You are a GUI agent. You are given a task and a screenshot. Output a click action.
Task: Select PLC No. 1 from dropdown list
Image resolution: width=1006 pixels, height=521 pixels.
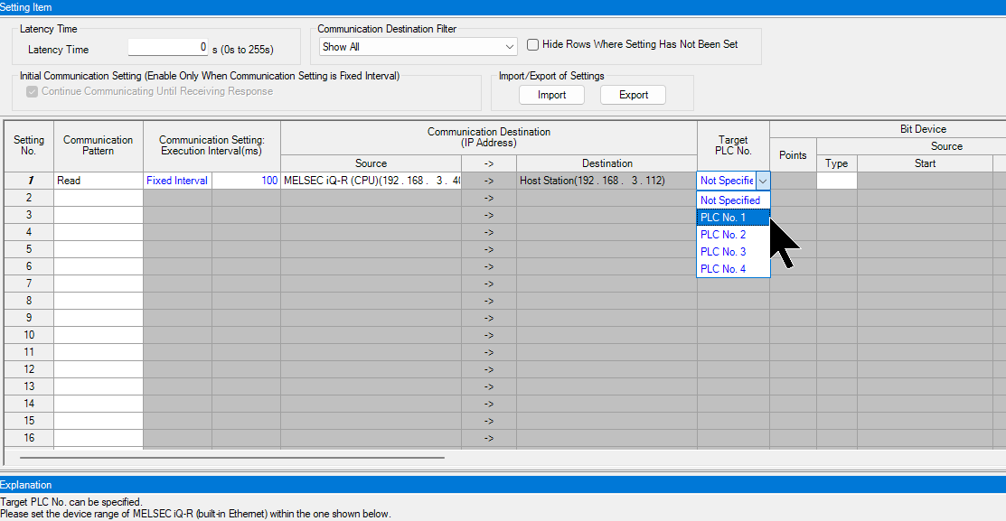733,218
